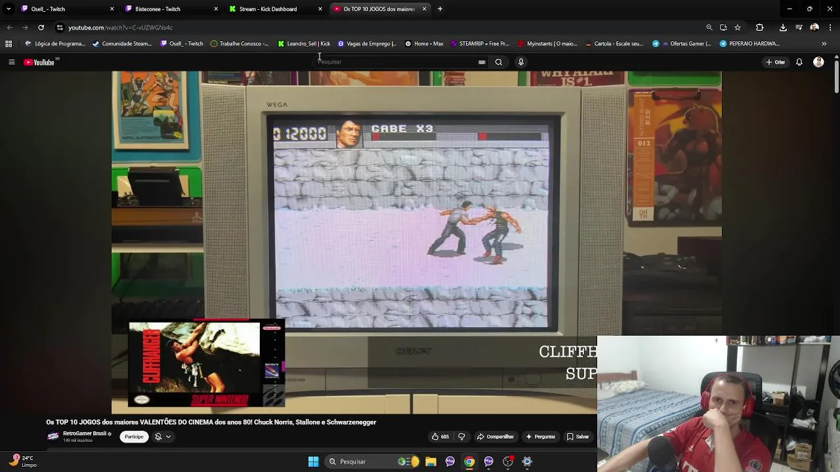Open the browser extensions puzzle icon
Viewport: 840px width, 472px height.
point(759,28)
